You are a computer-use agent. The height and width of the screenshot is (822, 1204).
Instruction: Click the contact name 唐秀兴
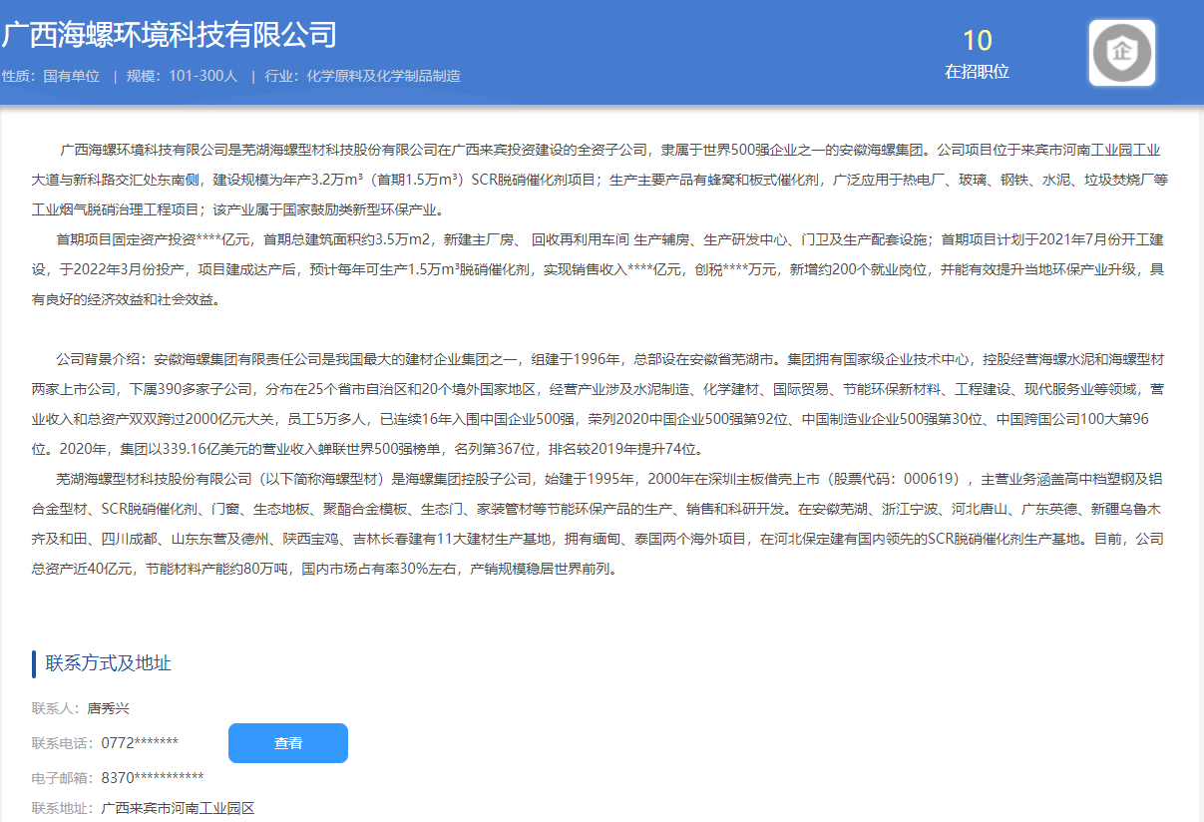(x=109, y=709)
